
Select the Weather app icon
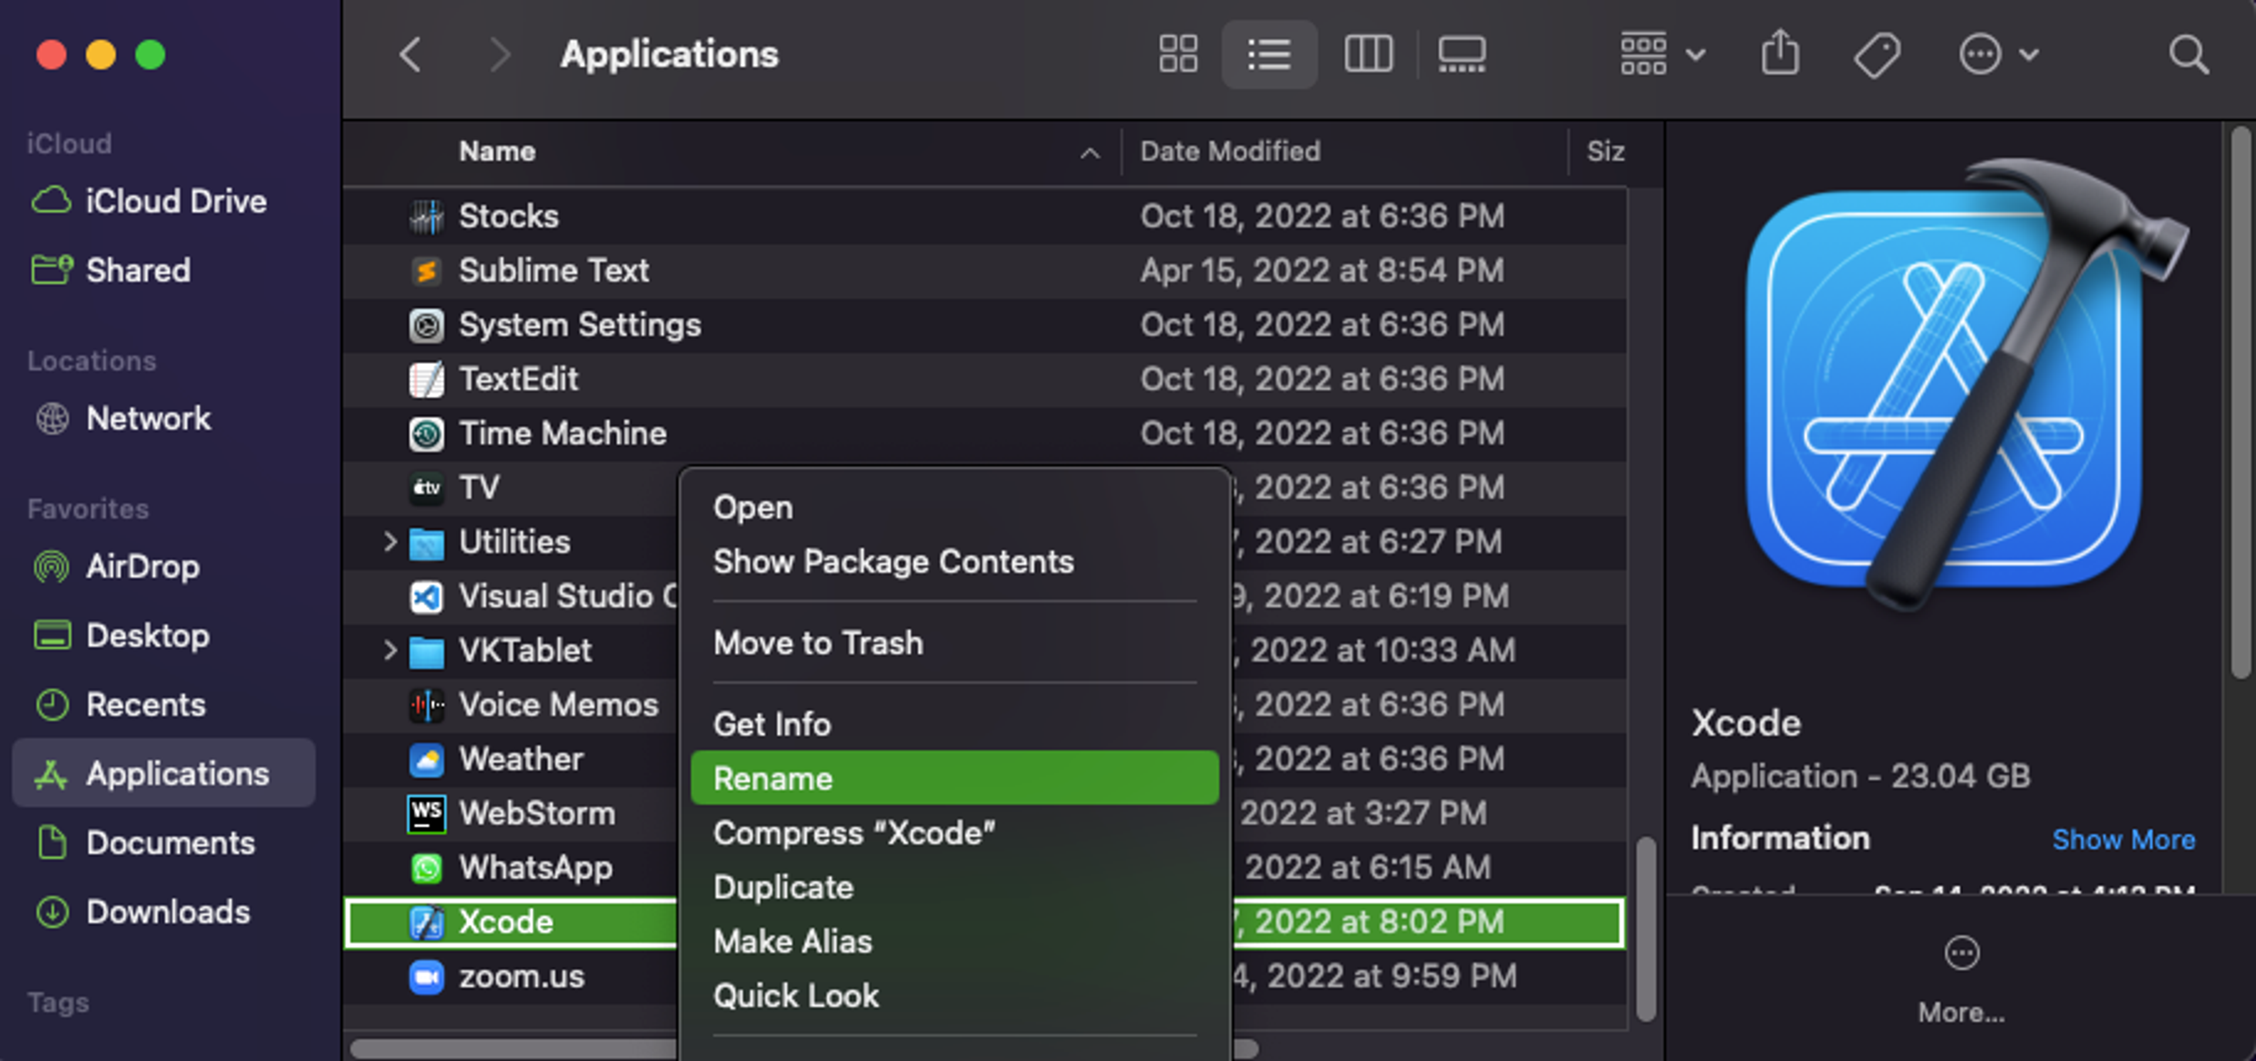[427, 759]
